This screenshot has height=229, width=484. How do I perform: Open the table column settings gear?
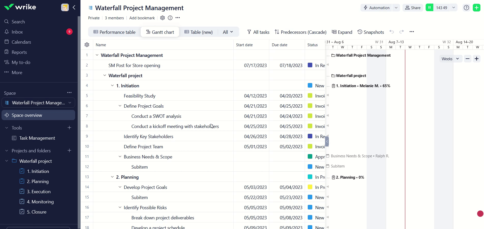point(87,45)
